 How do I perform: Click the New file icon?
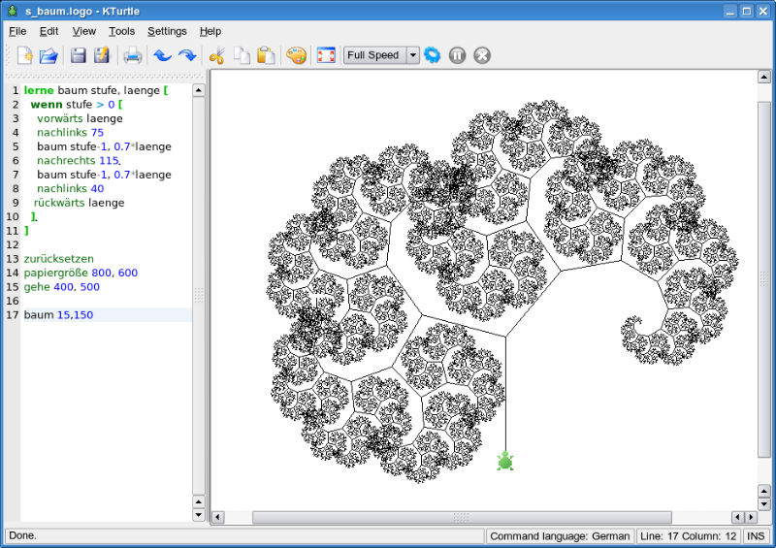point(24,55)
